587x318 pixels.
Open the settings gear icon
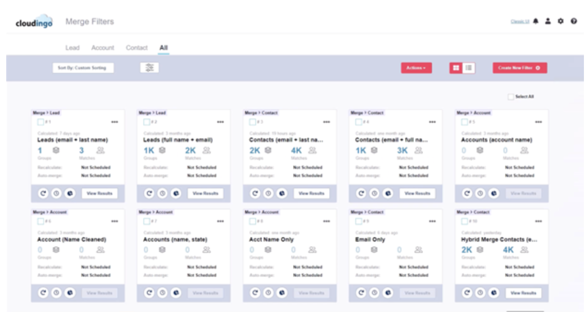pos(561,22)
